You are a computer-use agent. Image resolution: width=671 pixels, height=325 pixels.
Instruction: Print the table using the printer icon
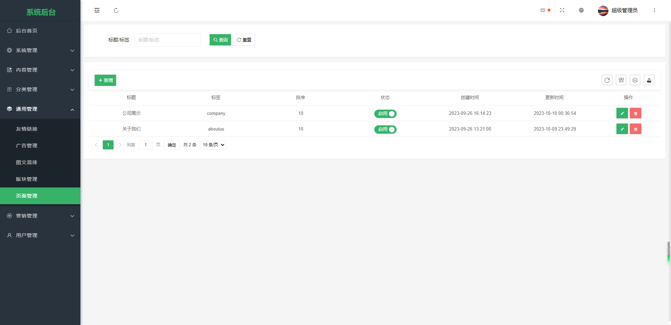click(x=635, y=80)
